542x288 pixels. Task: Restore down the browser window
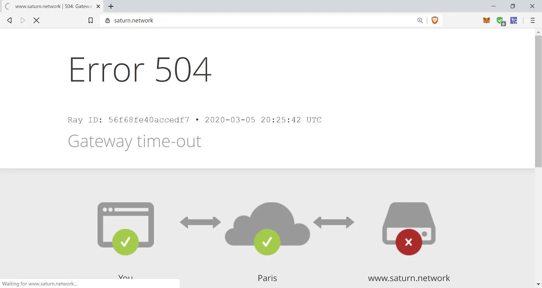click(x=513, y=6)
